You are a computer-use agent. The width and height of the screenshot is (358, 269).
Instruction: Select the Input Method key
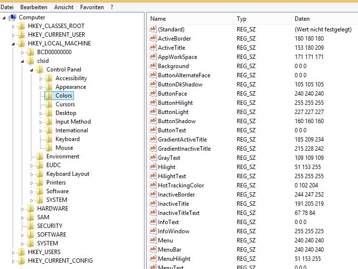(x=73, y=122)
